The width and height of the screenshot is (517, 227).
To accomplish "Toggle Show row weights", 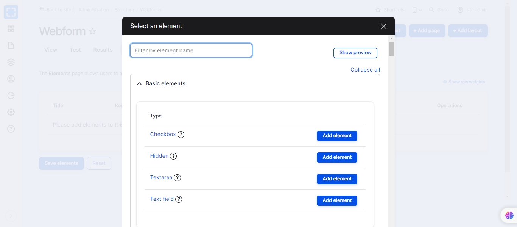I will [464, 82].
